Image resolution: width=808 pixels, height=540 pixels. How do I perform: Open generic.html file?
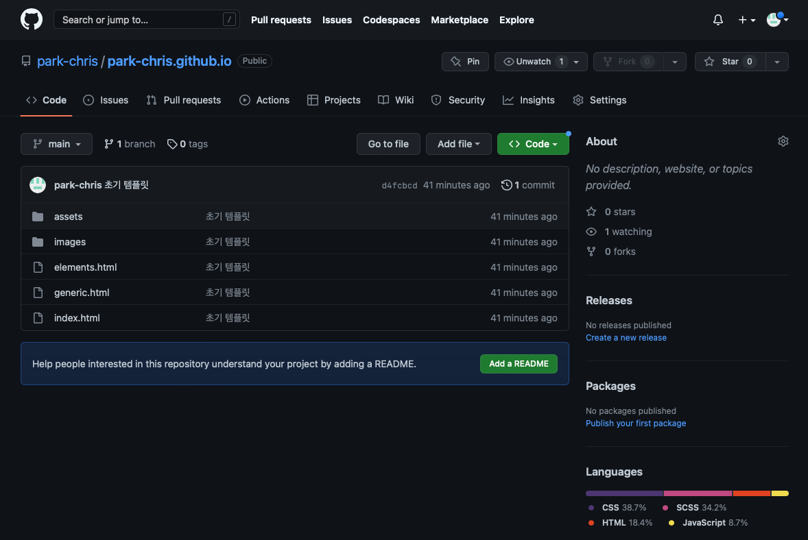[82, 293]
